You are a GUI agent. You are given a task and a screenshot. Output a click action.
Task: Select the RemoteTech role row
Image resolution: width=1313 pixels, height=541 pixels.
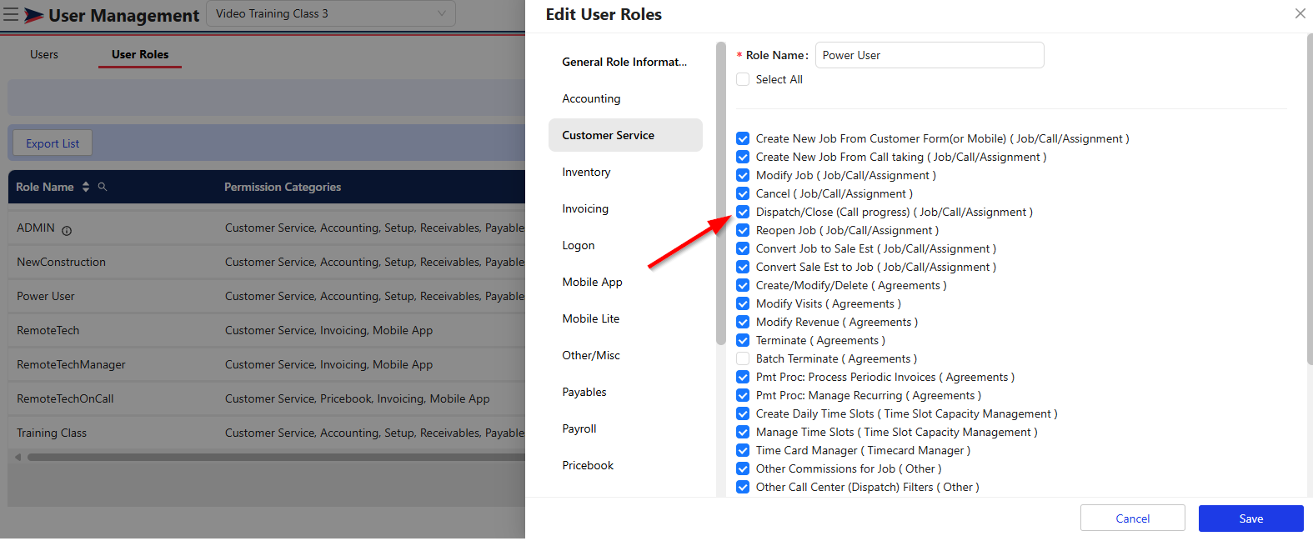point(267,330)
